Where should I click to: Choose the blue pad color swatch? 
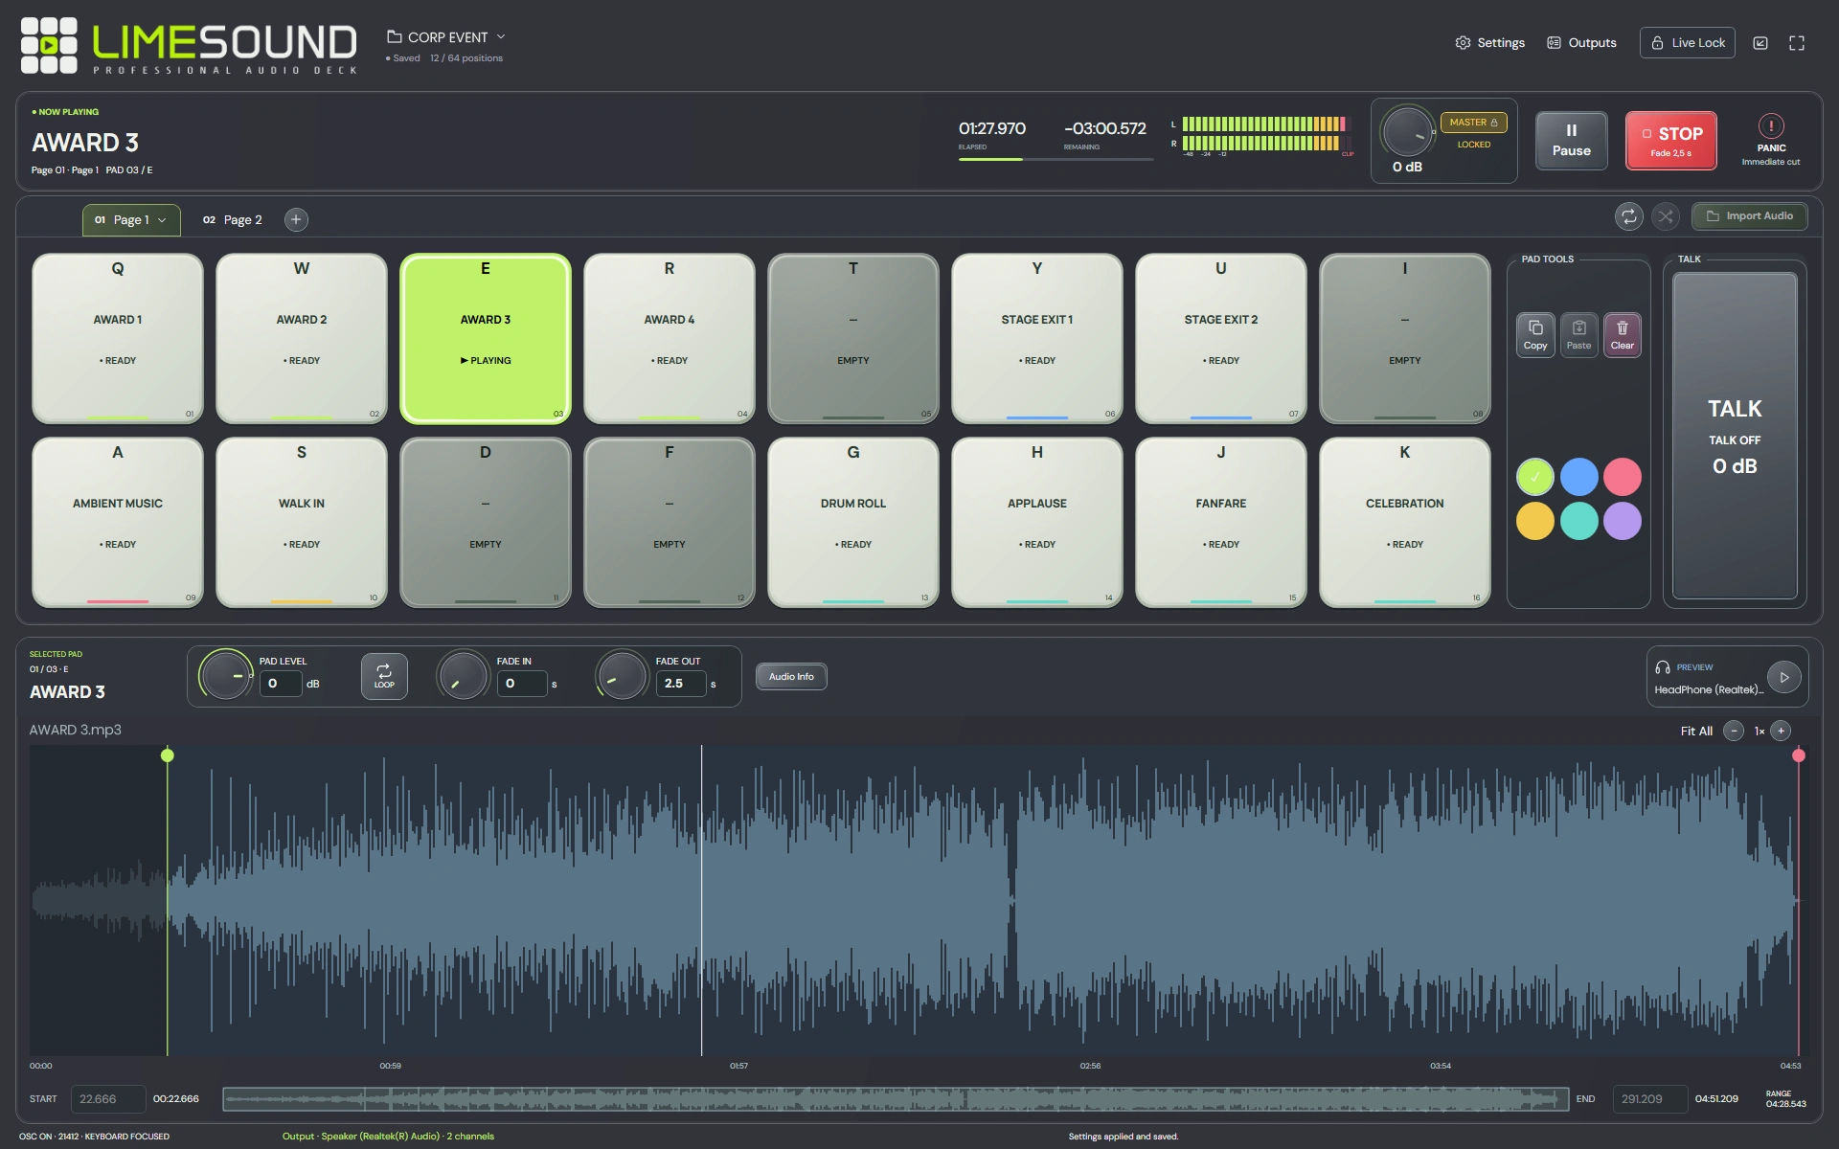pyautogui.click(x=1578, y=477)
